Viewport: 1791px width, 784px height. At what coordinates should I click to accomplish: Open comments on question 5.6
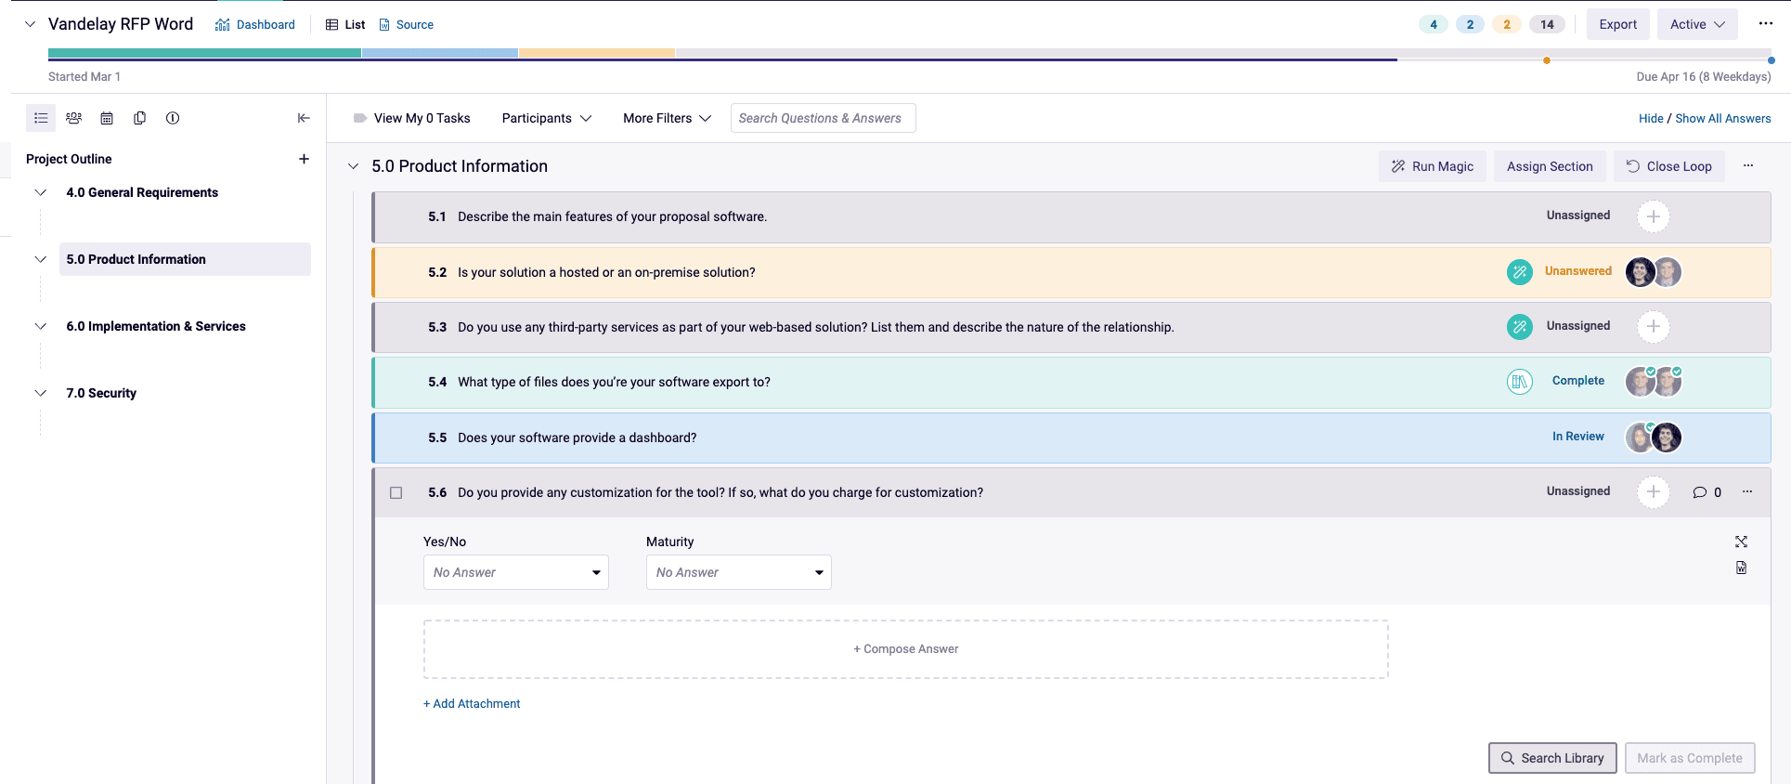pos(1707,492)
